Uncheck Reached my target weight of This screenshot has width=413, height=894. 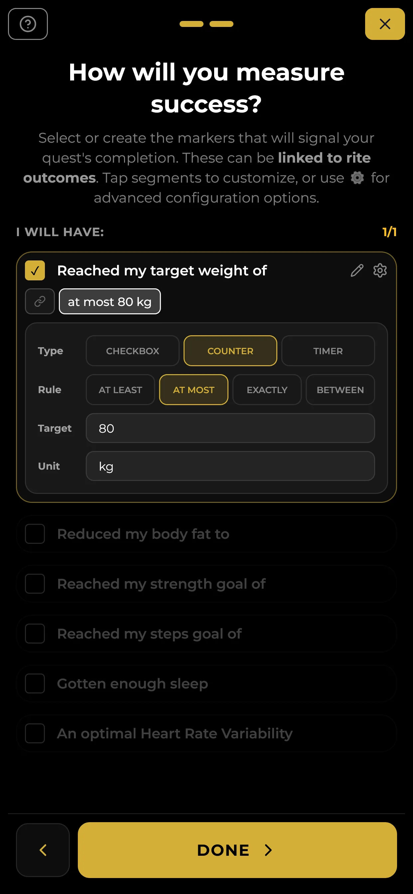click(35, 270)
